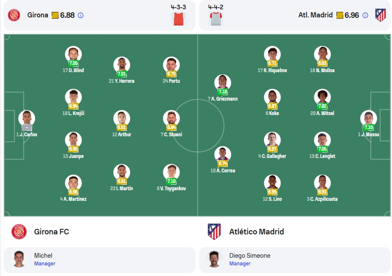
Task: Open C. Stuani's player avatar
Action: coord(171,118)
